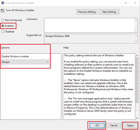
Task: Apply the policy changes
Action: click(130, 125)
